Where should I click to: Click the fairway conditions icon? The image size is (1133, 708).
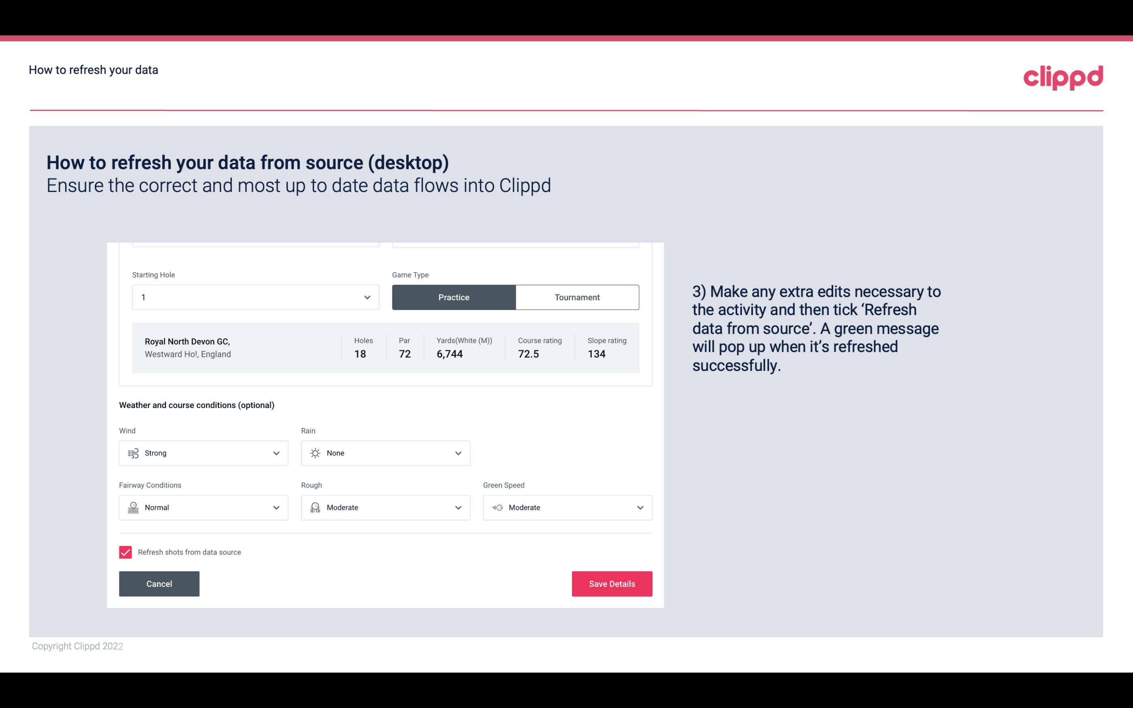(x=132, y=508)
